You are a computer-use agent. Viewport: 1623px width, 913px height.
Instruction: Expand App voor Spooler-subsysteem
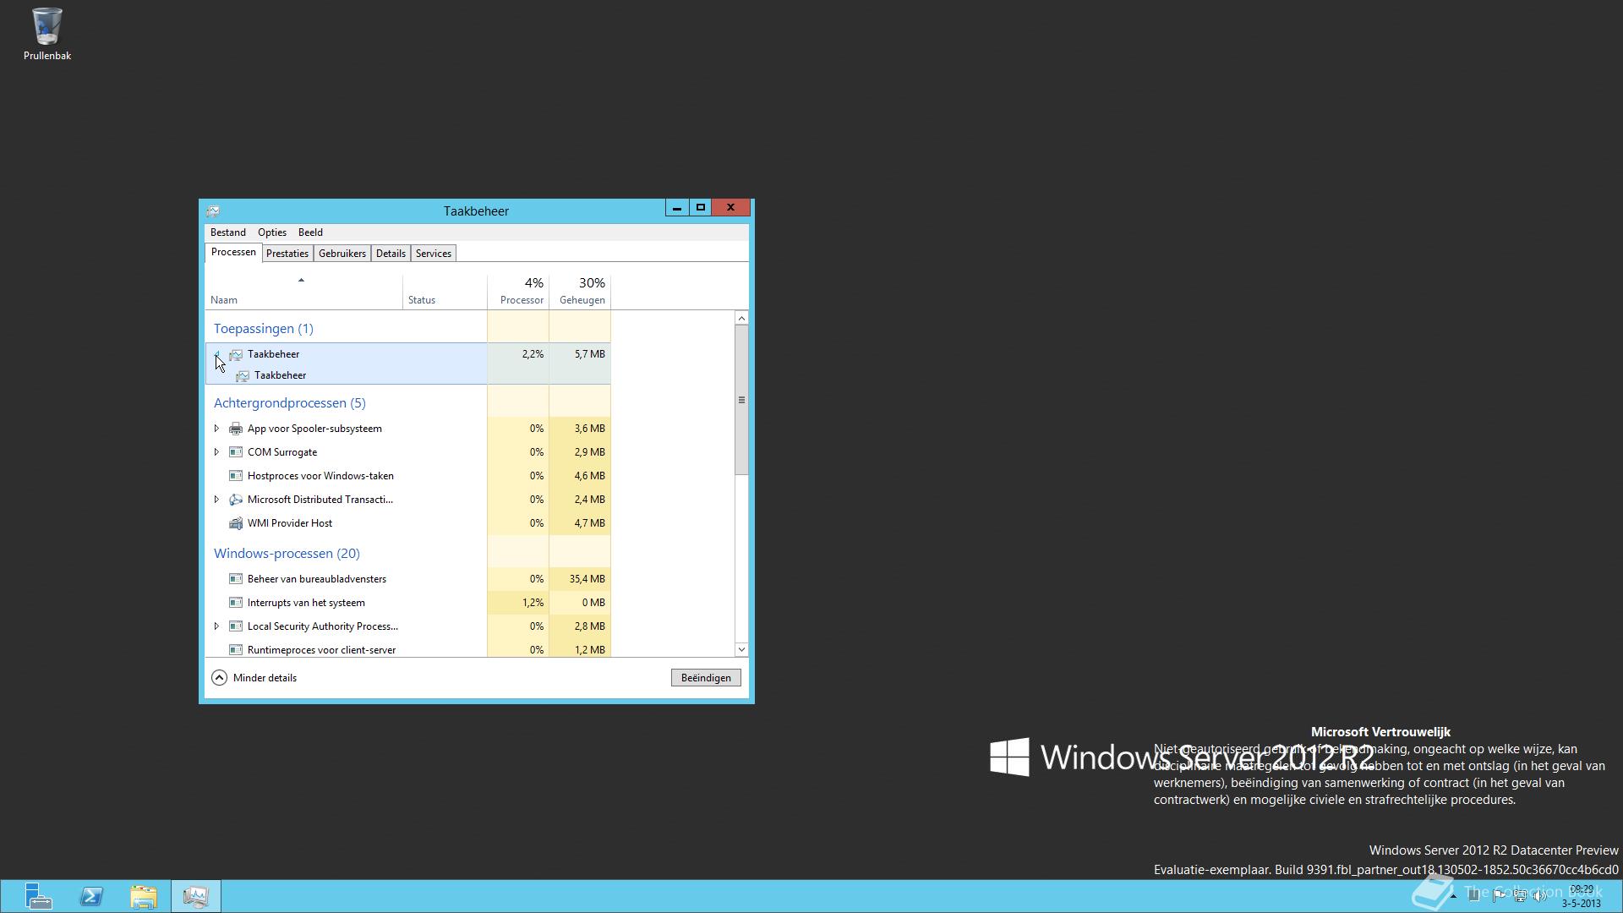[216, 429]
